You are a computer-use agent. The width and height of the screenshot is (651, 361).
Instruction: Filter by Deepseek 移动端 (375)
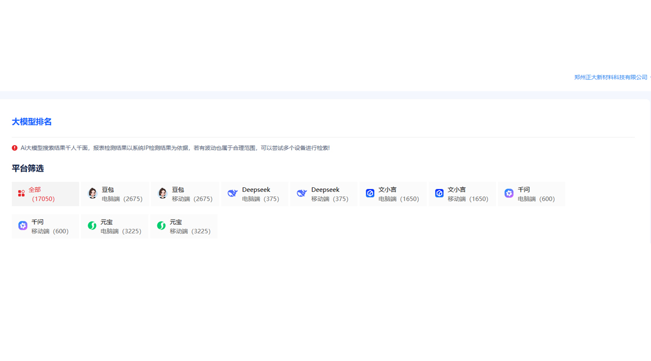tap(330, 194)
